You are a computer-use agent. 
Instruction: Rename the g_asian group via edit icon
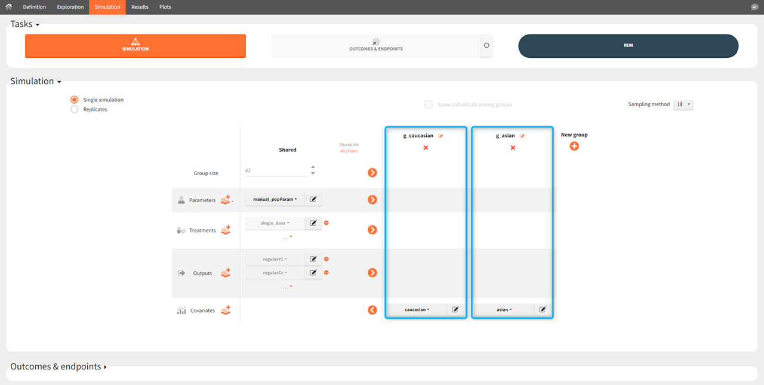click(x=522, y=136)
